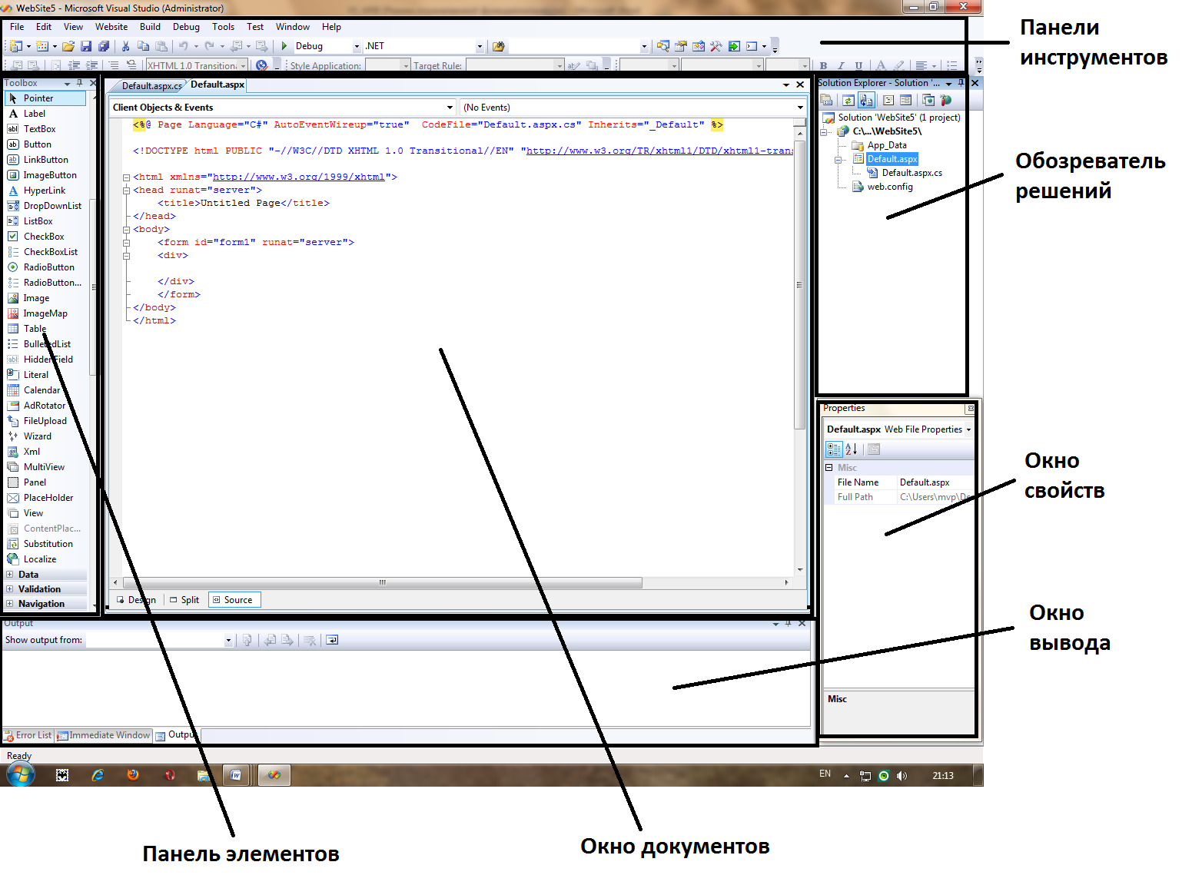The image size is (1202, 885).
Task: Expand the Validation category in Toolbox
Action: tap(9, 589)
